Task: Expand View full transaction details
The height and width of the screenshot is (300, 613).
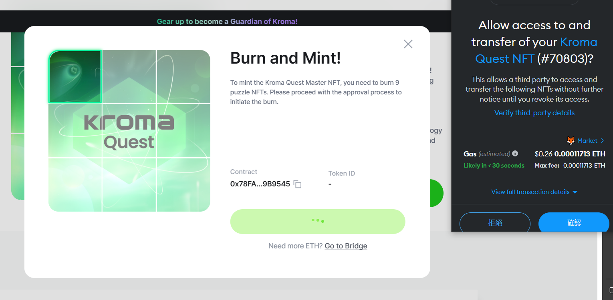Action: click(x=534, y=192)
